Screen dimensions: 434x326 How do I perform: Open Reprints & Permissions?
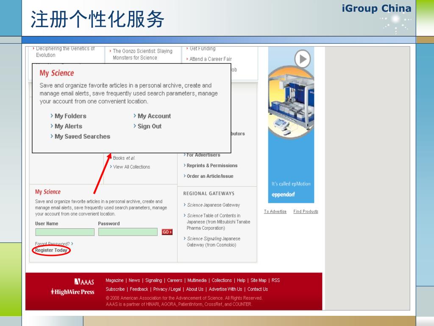tap(212, 166)
